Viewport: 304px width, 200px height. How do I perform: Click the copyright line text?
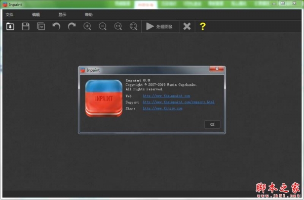[161, 85]
